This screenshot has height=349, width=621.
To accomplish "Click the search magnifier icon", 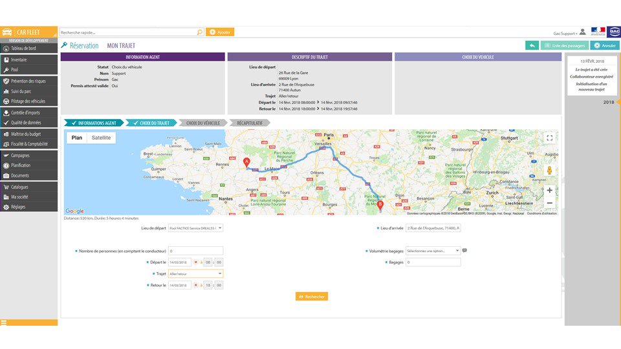I will pos(200,32).
